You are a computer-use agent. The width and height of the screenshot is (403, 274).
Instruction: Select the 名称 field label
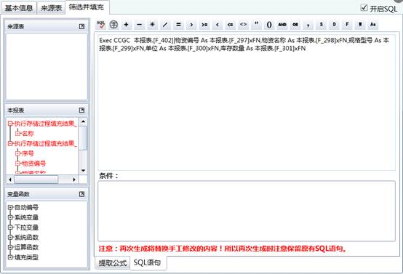click(28, 133)
